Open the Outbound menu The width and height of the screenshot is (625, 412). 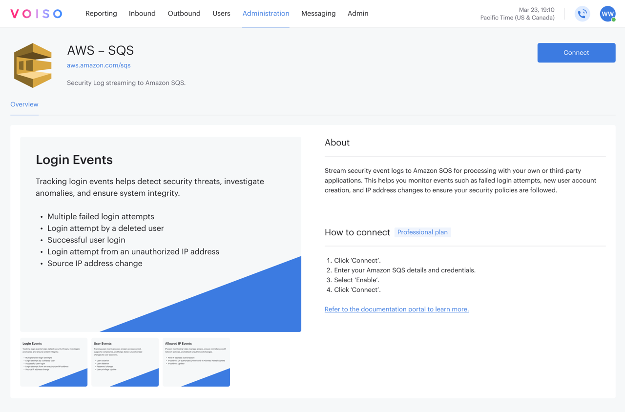coord(184,14)
